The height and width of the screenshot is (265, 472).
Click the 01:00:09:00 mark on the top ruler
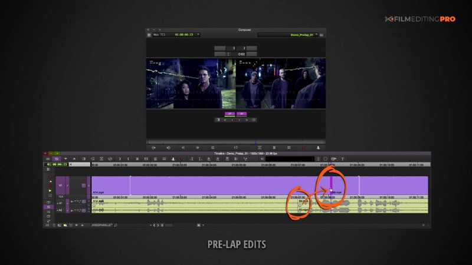tap(357, 165)
